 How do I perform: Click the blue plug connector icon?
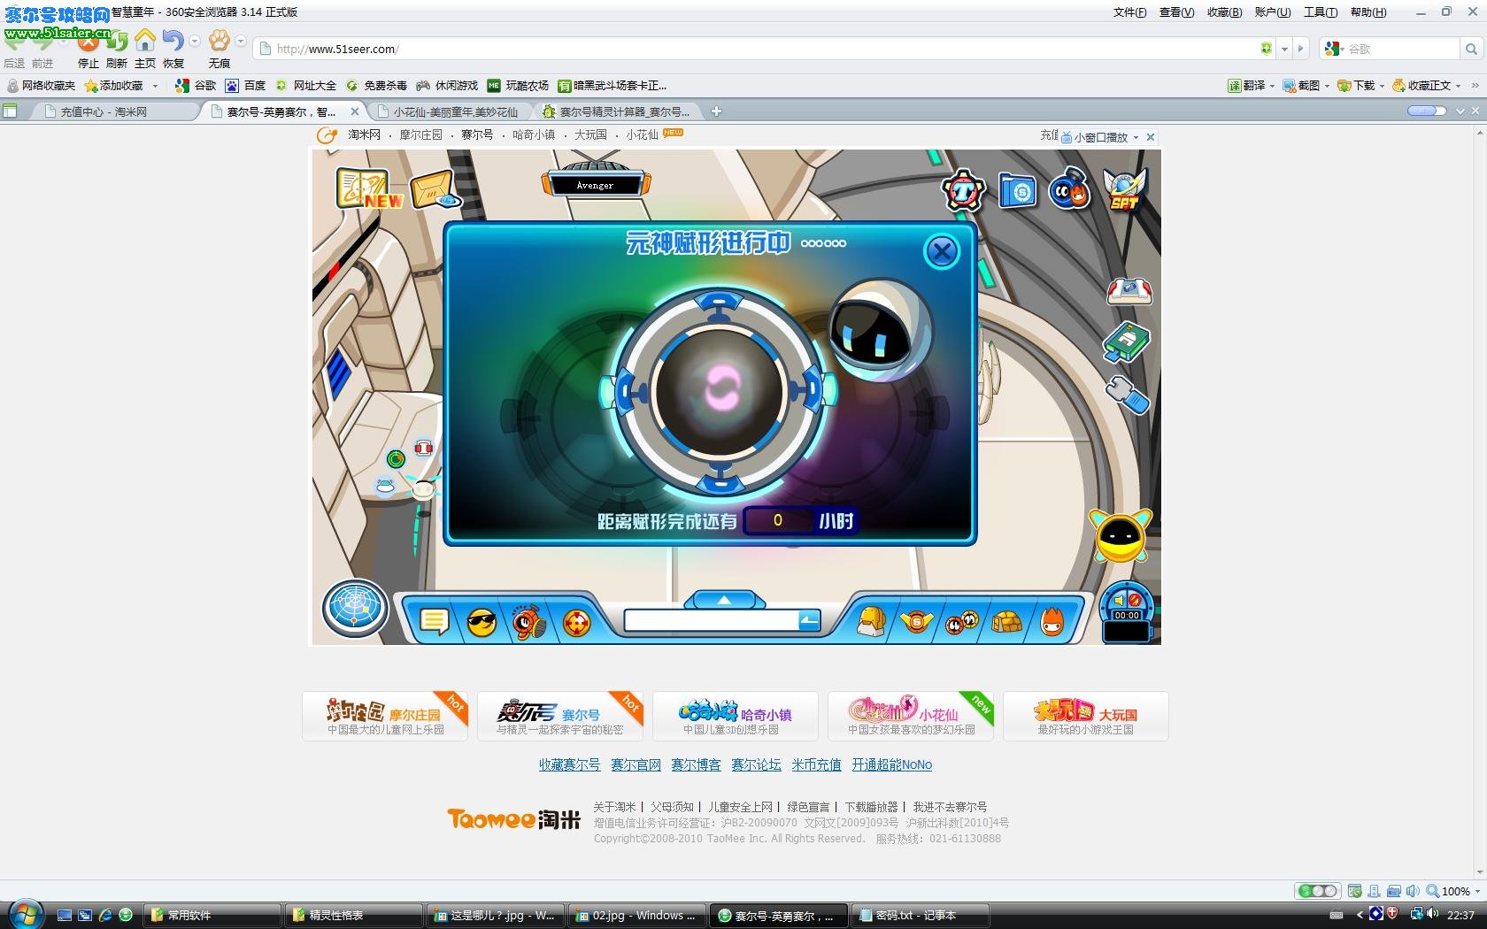point(1128,395)
